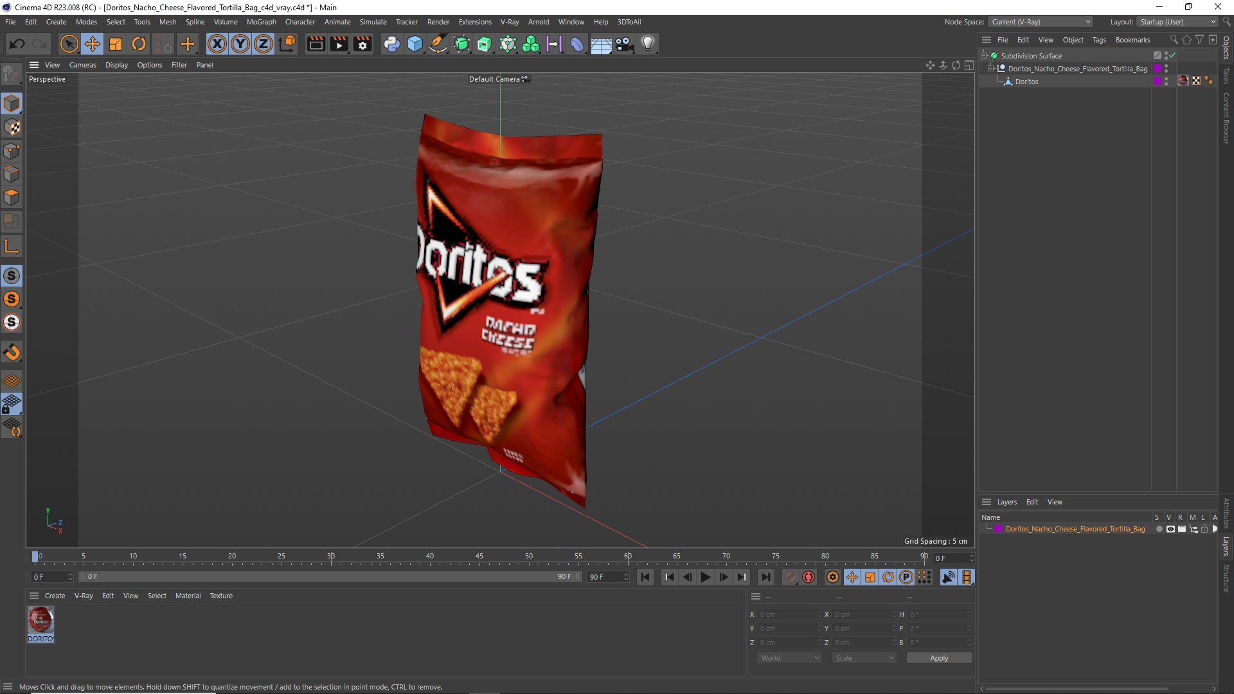Click the Apply button
Image resolution: width=1234 pixels, height=694 pixels.
click(x=939, y=658)
